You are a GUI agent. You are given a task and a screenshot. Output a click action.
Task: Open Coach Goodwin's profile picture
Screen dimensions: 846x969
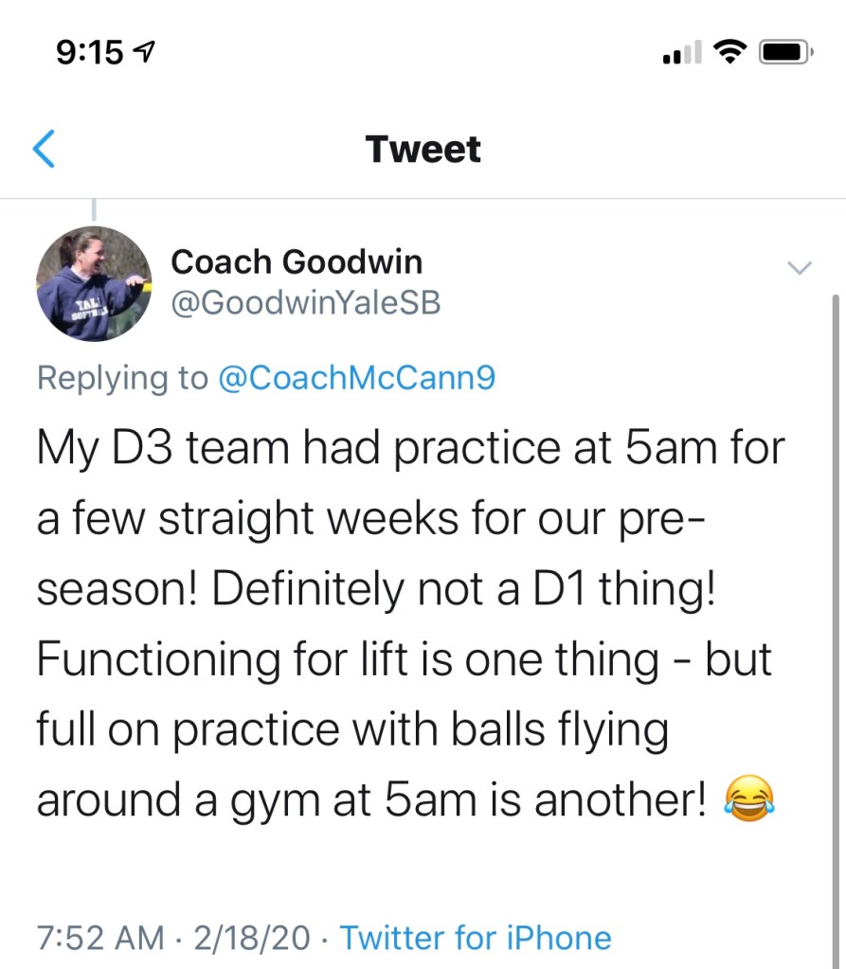tap(93, 283)
